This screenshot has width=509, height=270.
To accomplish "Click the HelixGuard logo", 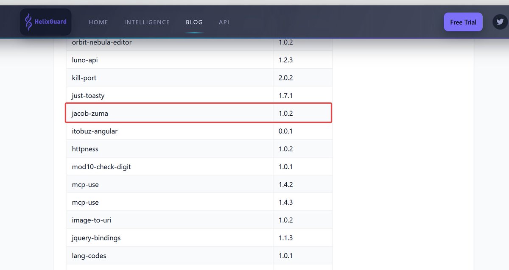I will 45,22.
